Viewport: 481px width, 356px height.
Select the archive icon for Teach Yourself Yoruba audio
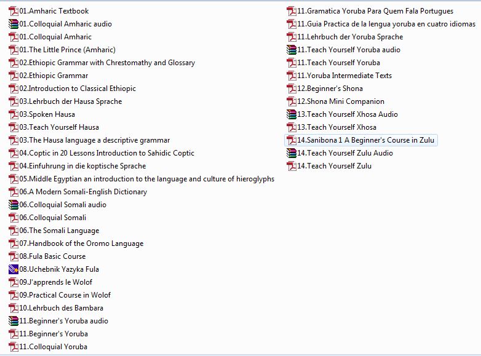pyautogui.click(x=292, y=50)
